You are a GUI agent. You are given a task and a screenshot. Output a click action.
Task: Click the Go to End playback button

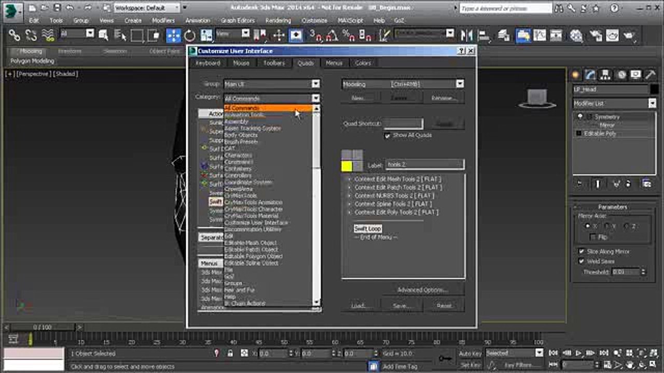(605, 353)
